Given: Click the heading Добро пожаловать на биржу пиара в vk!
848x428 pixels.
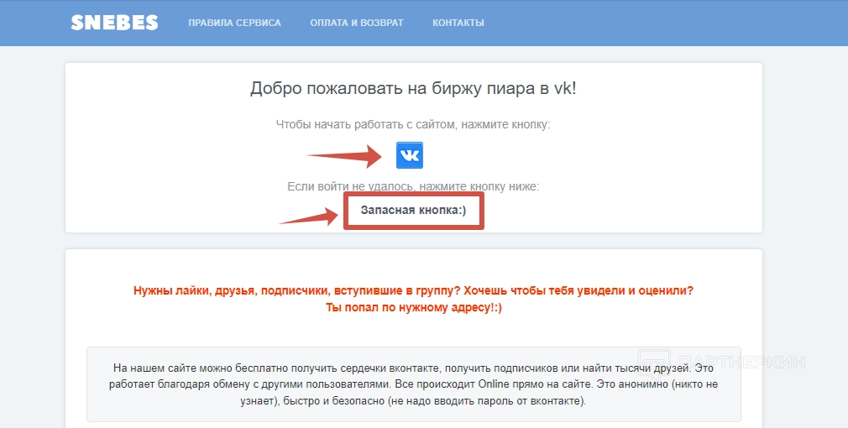Looking at the screenshot, I should pos(413,89).
